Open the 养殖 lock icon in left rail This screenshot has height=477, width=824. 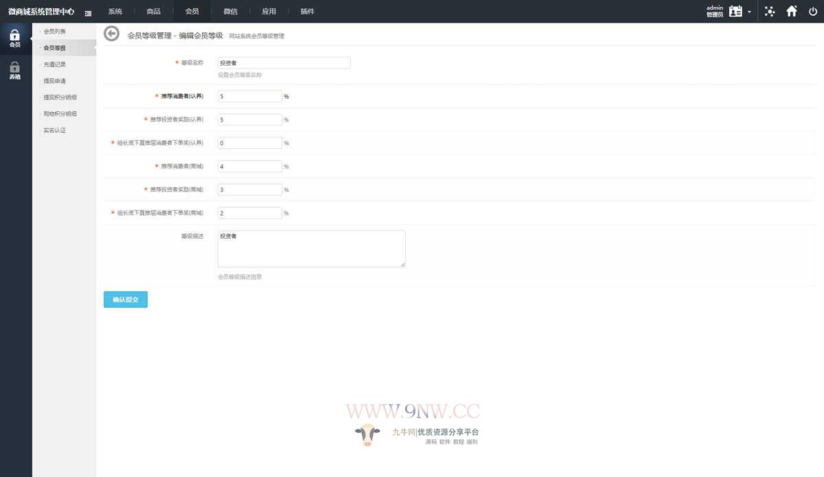15,71
